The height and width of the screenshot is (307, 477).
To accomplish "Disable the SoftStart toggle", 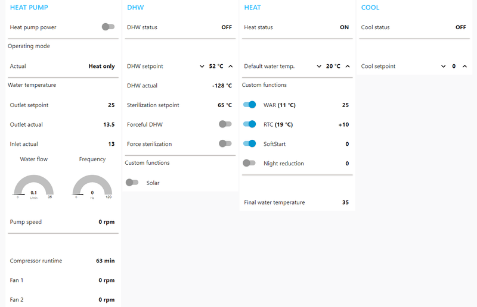I will pyautogui.click(x=249, y=143).
